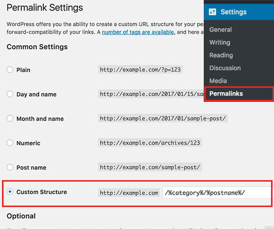Image resolution: width=274 pixels, height=229 pixels.
Task: Click the Numeric archives example URL
Action: click(x=150, y=143)
